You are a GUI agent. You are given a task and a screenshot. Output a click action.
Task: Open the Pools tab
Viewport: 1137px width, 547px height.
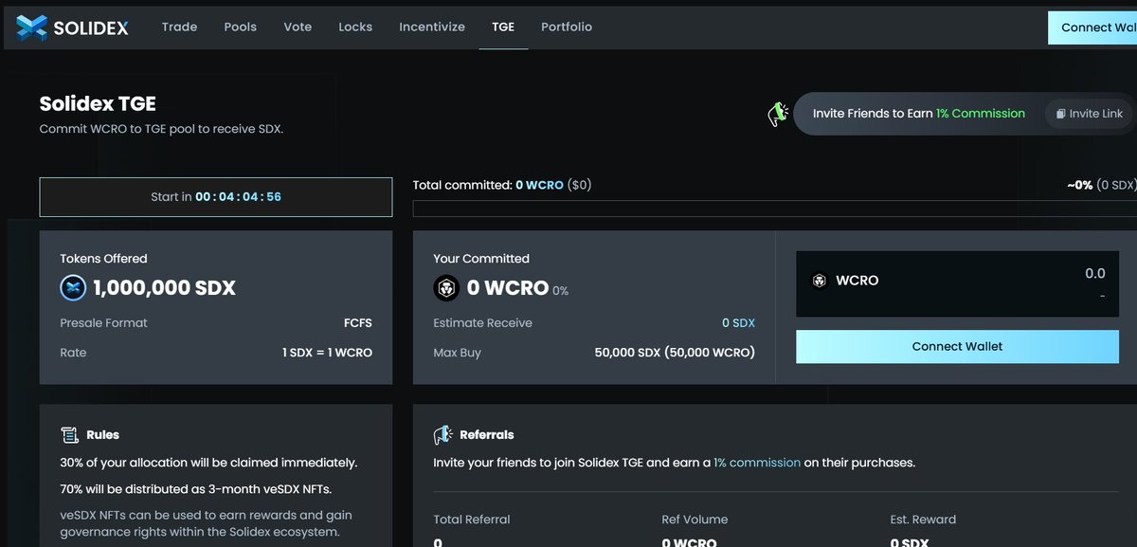pos(241,27)
